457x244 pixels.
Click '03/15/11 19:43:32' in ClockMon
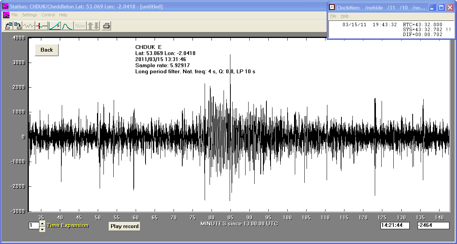(x=369, y=25)
